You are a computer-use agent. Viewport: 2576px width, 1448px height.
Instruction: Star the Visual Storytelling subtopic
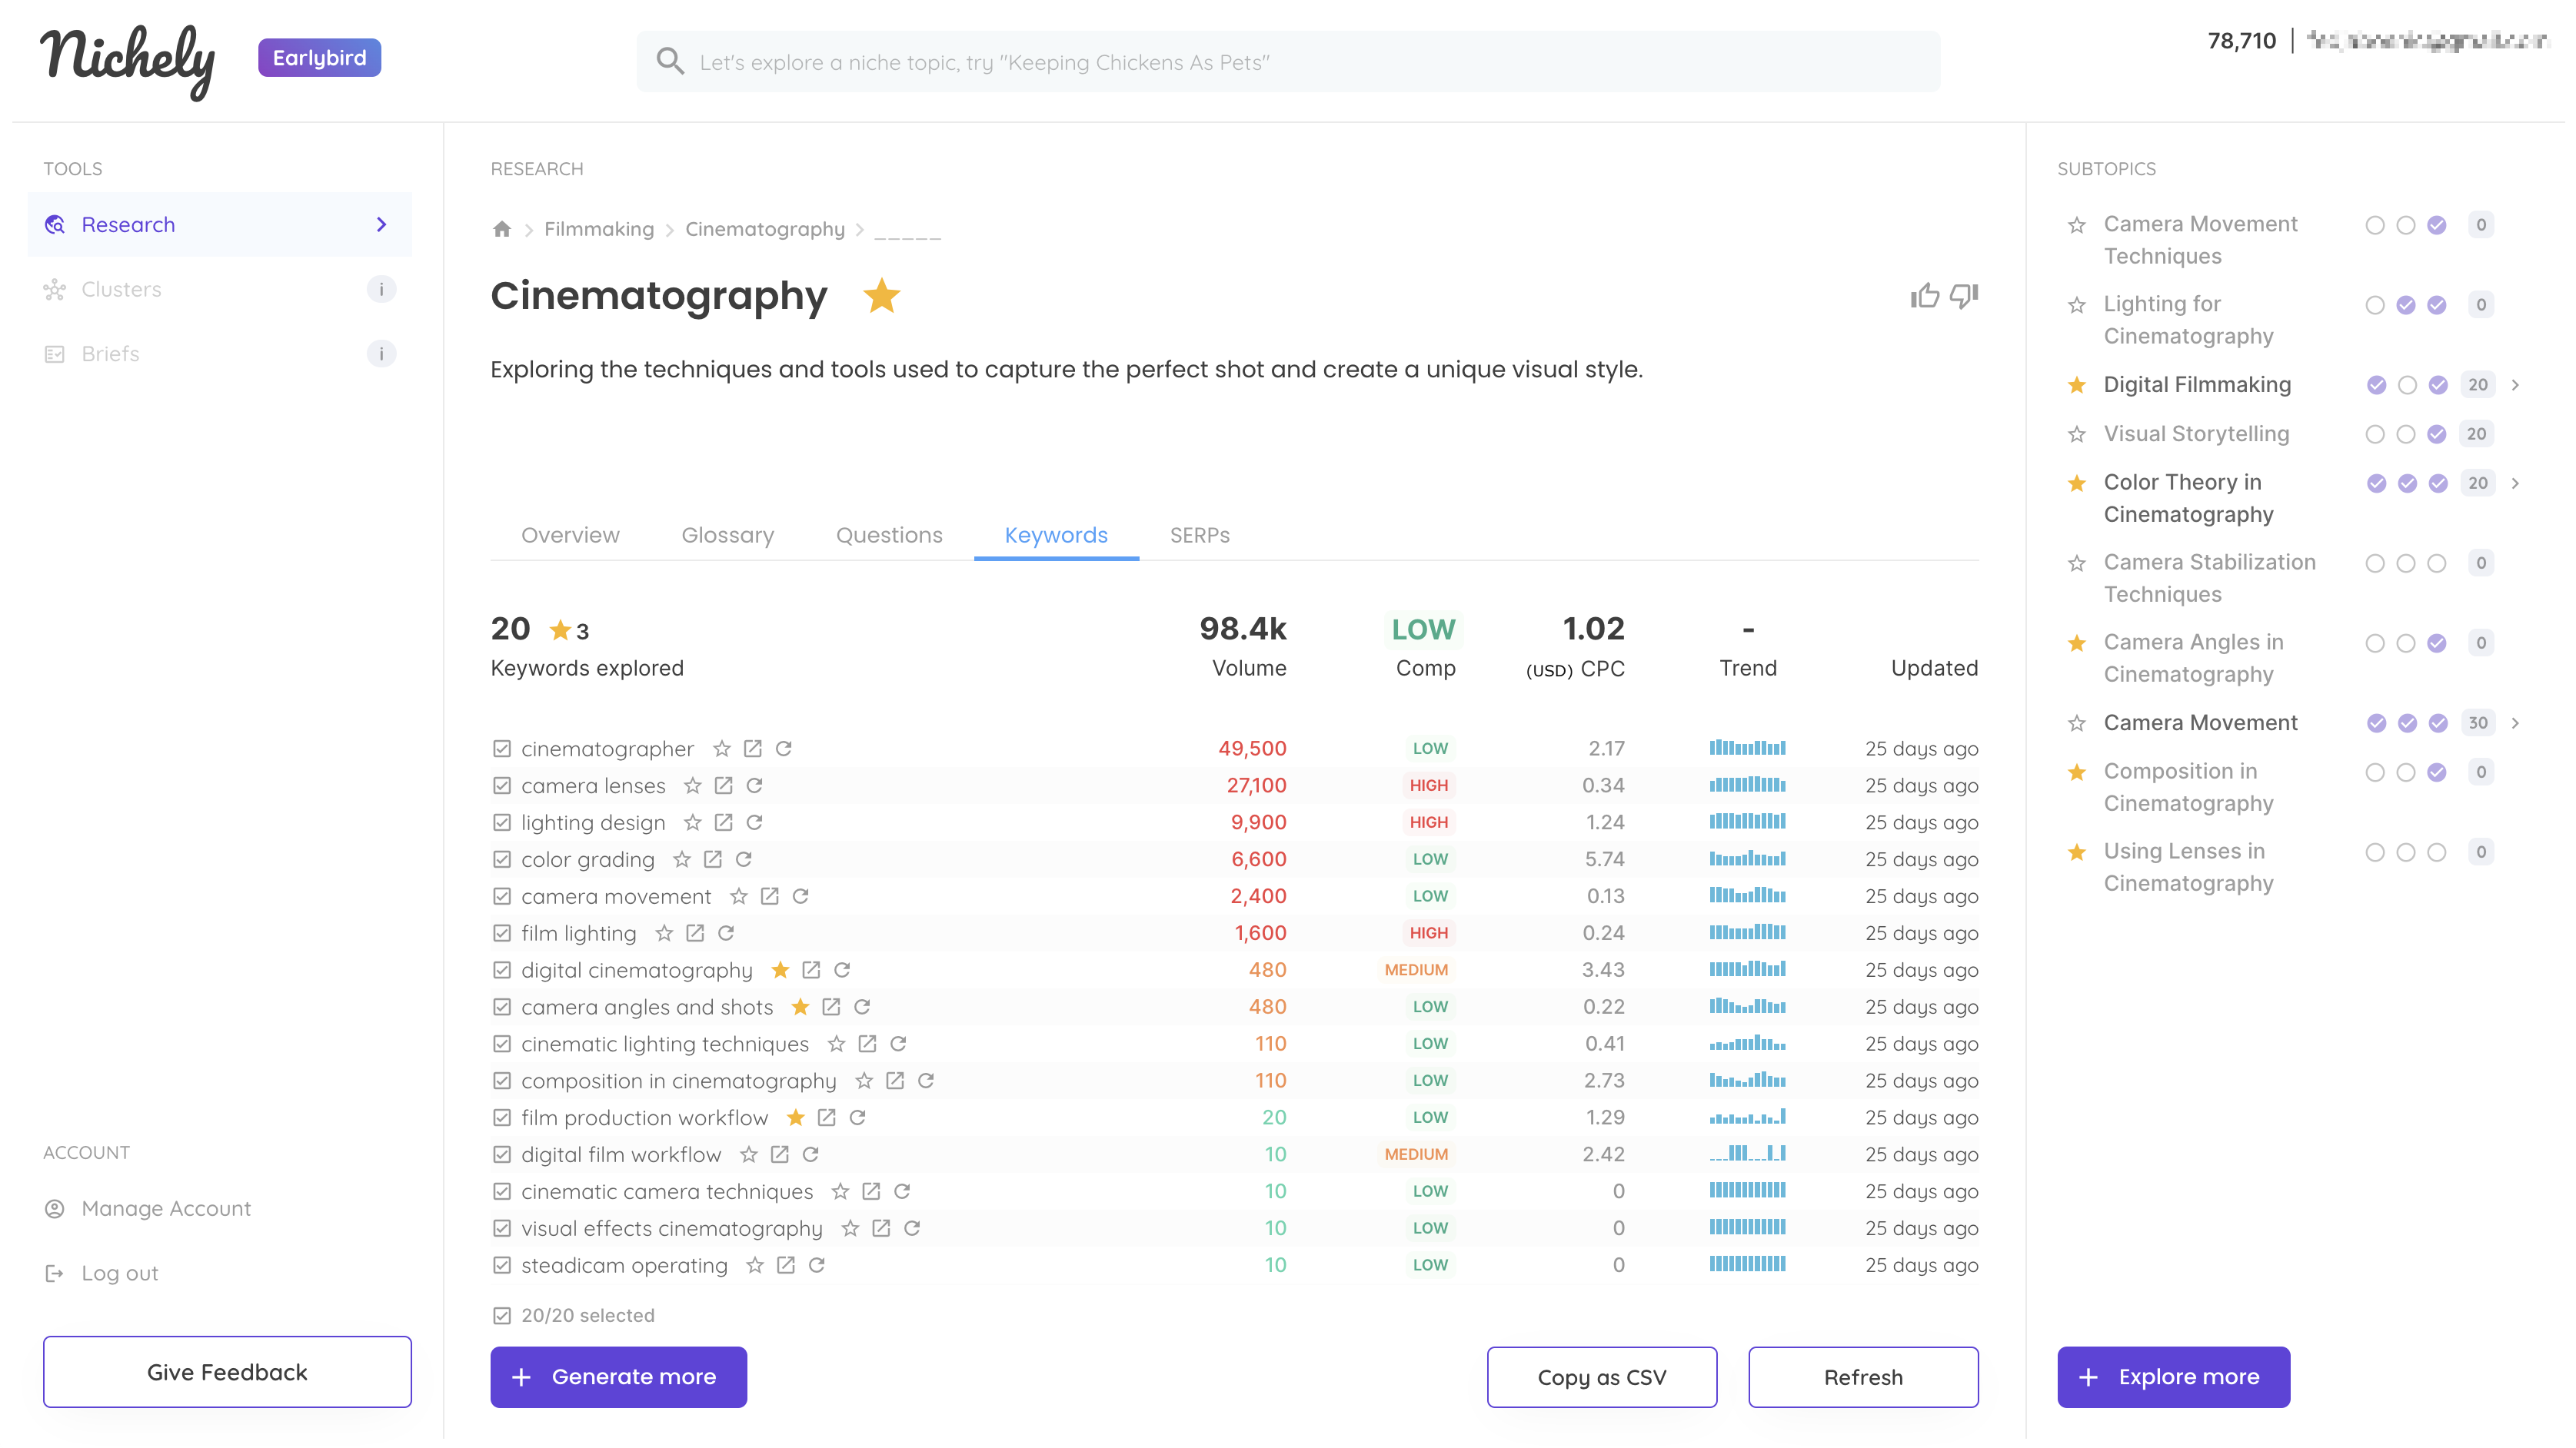(x=2077, y=433)
